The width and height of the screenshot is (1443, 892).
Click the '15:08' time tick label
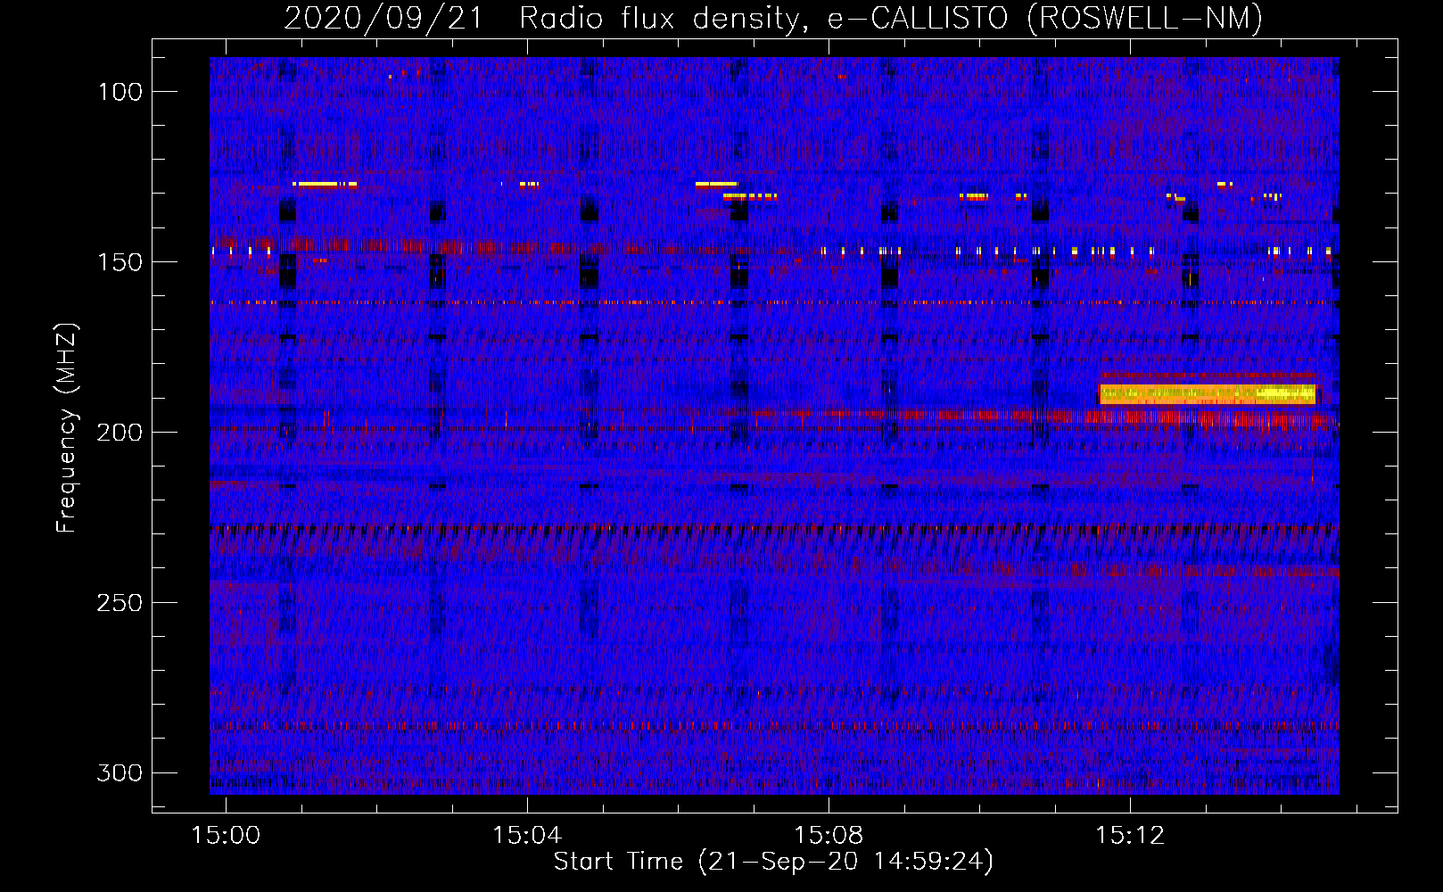click(829, 836)
